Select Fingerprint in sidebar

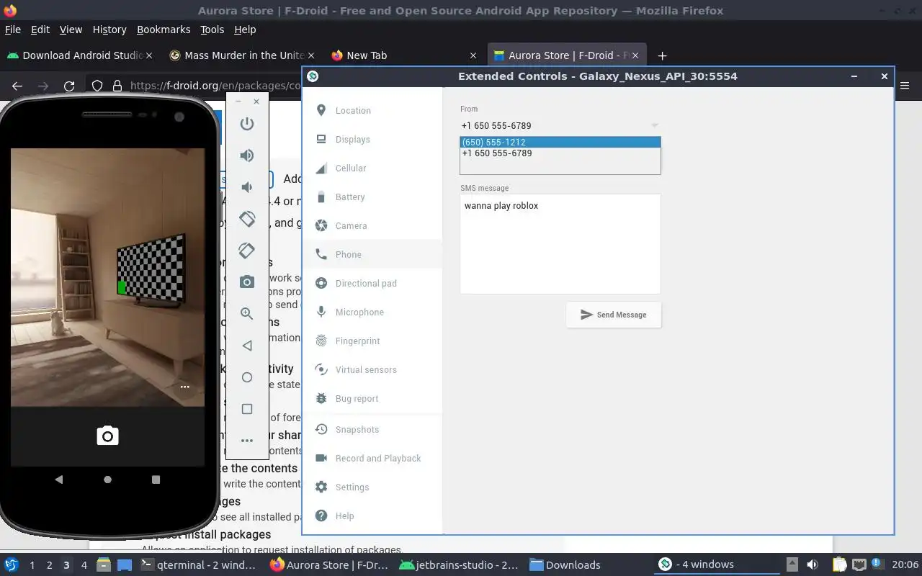tap(372, 341)
